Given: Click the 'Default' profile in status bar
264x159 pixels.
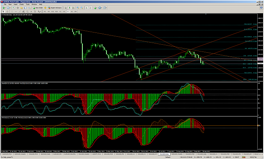Looking at the screenshot, I should [168, 157].
